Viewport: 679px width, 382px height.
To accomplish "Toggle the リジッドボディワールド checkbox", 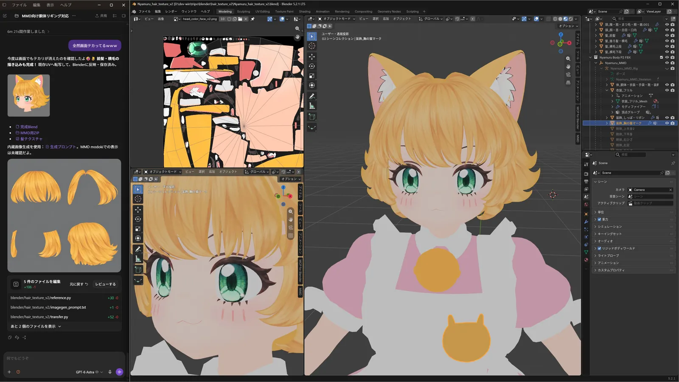I will (x=599, y=248).
